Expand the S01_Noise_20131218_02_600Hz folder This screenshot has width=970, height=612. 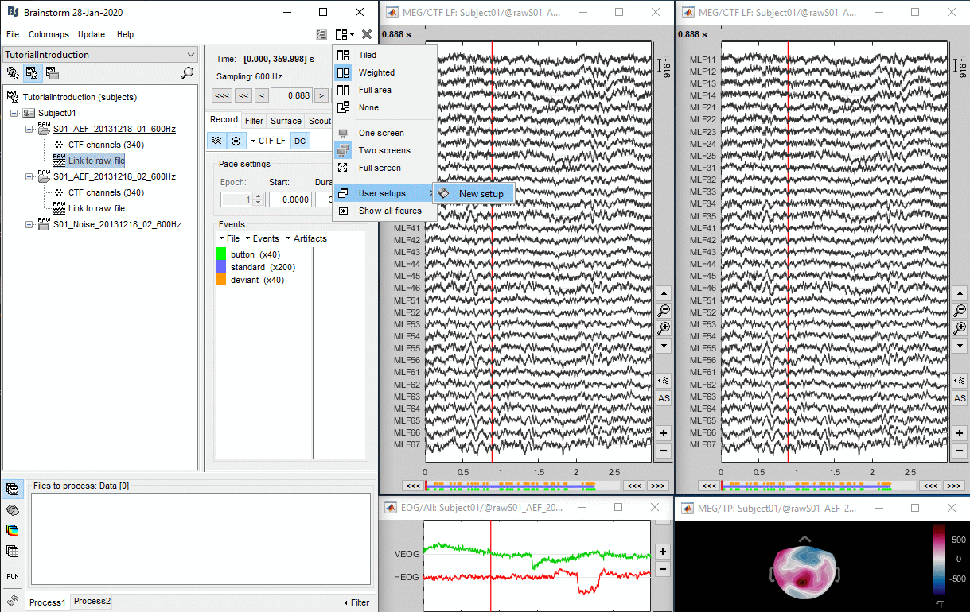pyautogui.click(x=29, y=224)
